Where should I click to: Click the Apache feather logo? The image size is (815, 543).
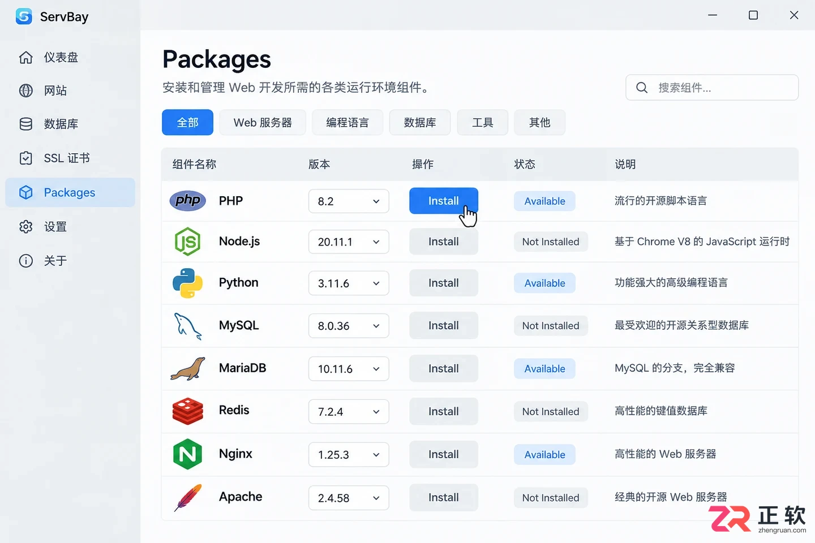click(188, 498)
